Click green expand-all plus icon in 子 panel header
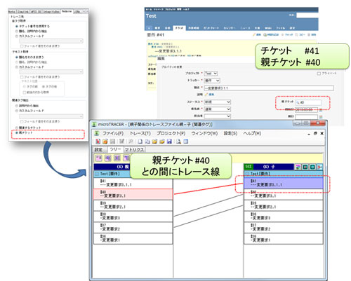The image size is (351, 281). 305,167
